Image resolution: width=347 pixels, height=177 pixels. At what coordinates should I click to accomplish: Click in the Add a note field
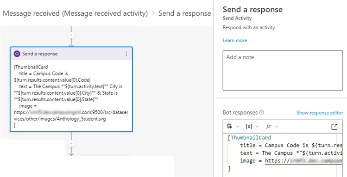tap(283, 70)
